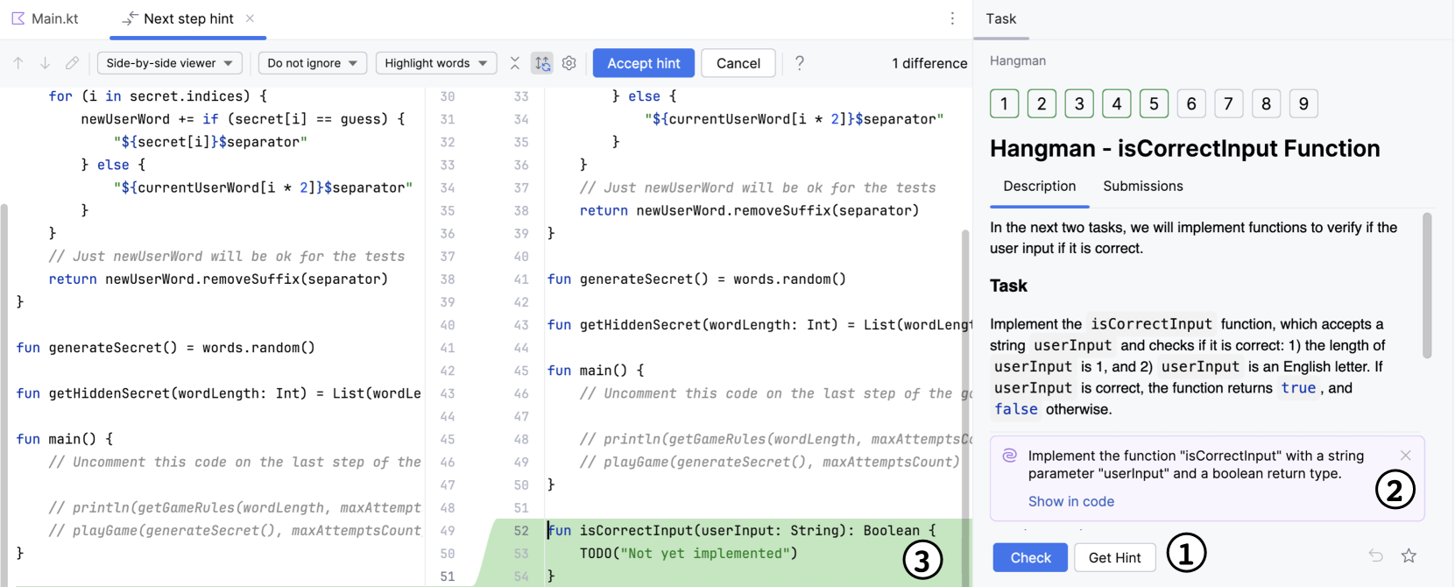Open the three-dot tab options menu
Image resolution: width=1455 pixels, height=587 pixels.
[x=952, y=18]
